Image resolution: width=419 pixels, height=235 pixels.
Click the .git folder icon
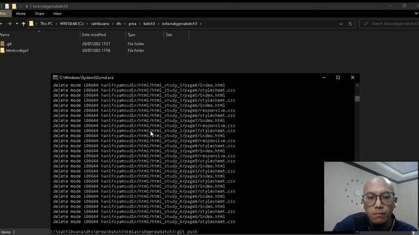(3, 44)
